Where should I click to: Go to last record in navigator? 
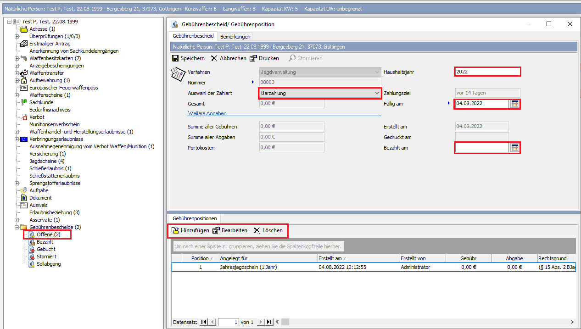tap(269, 322)
